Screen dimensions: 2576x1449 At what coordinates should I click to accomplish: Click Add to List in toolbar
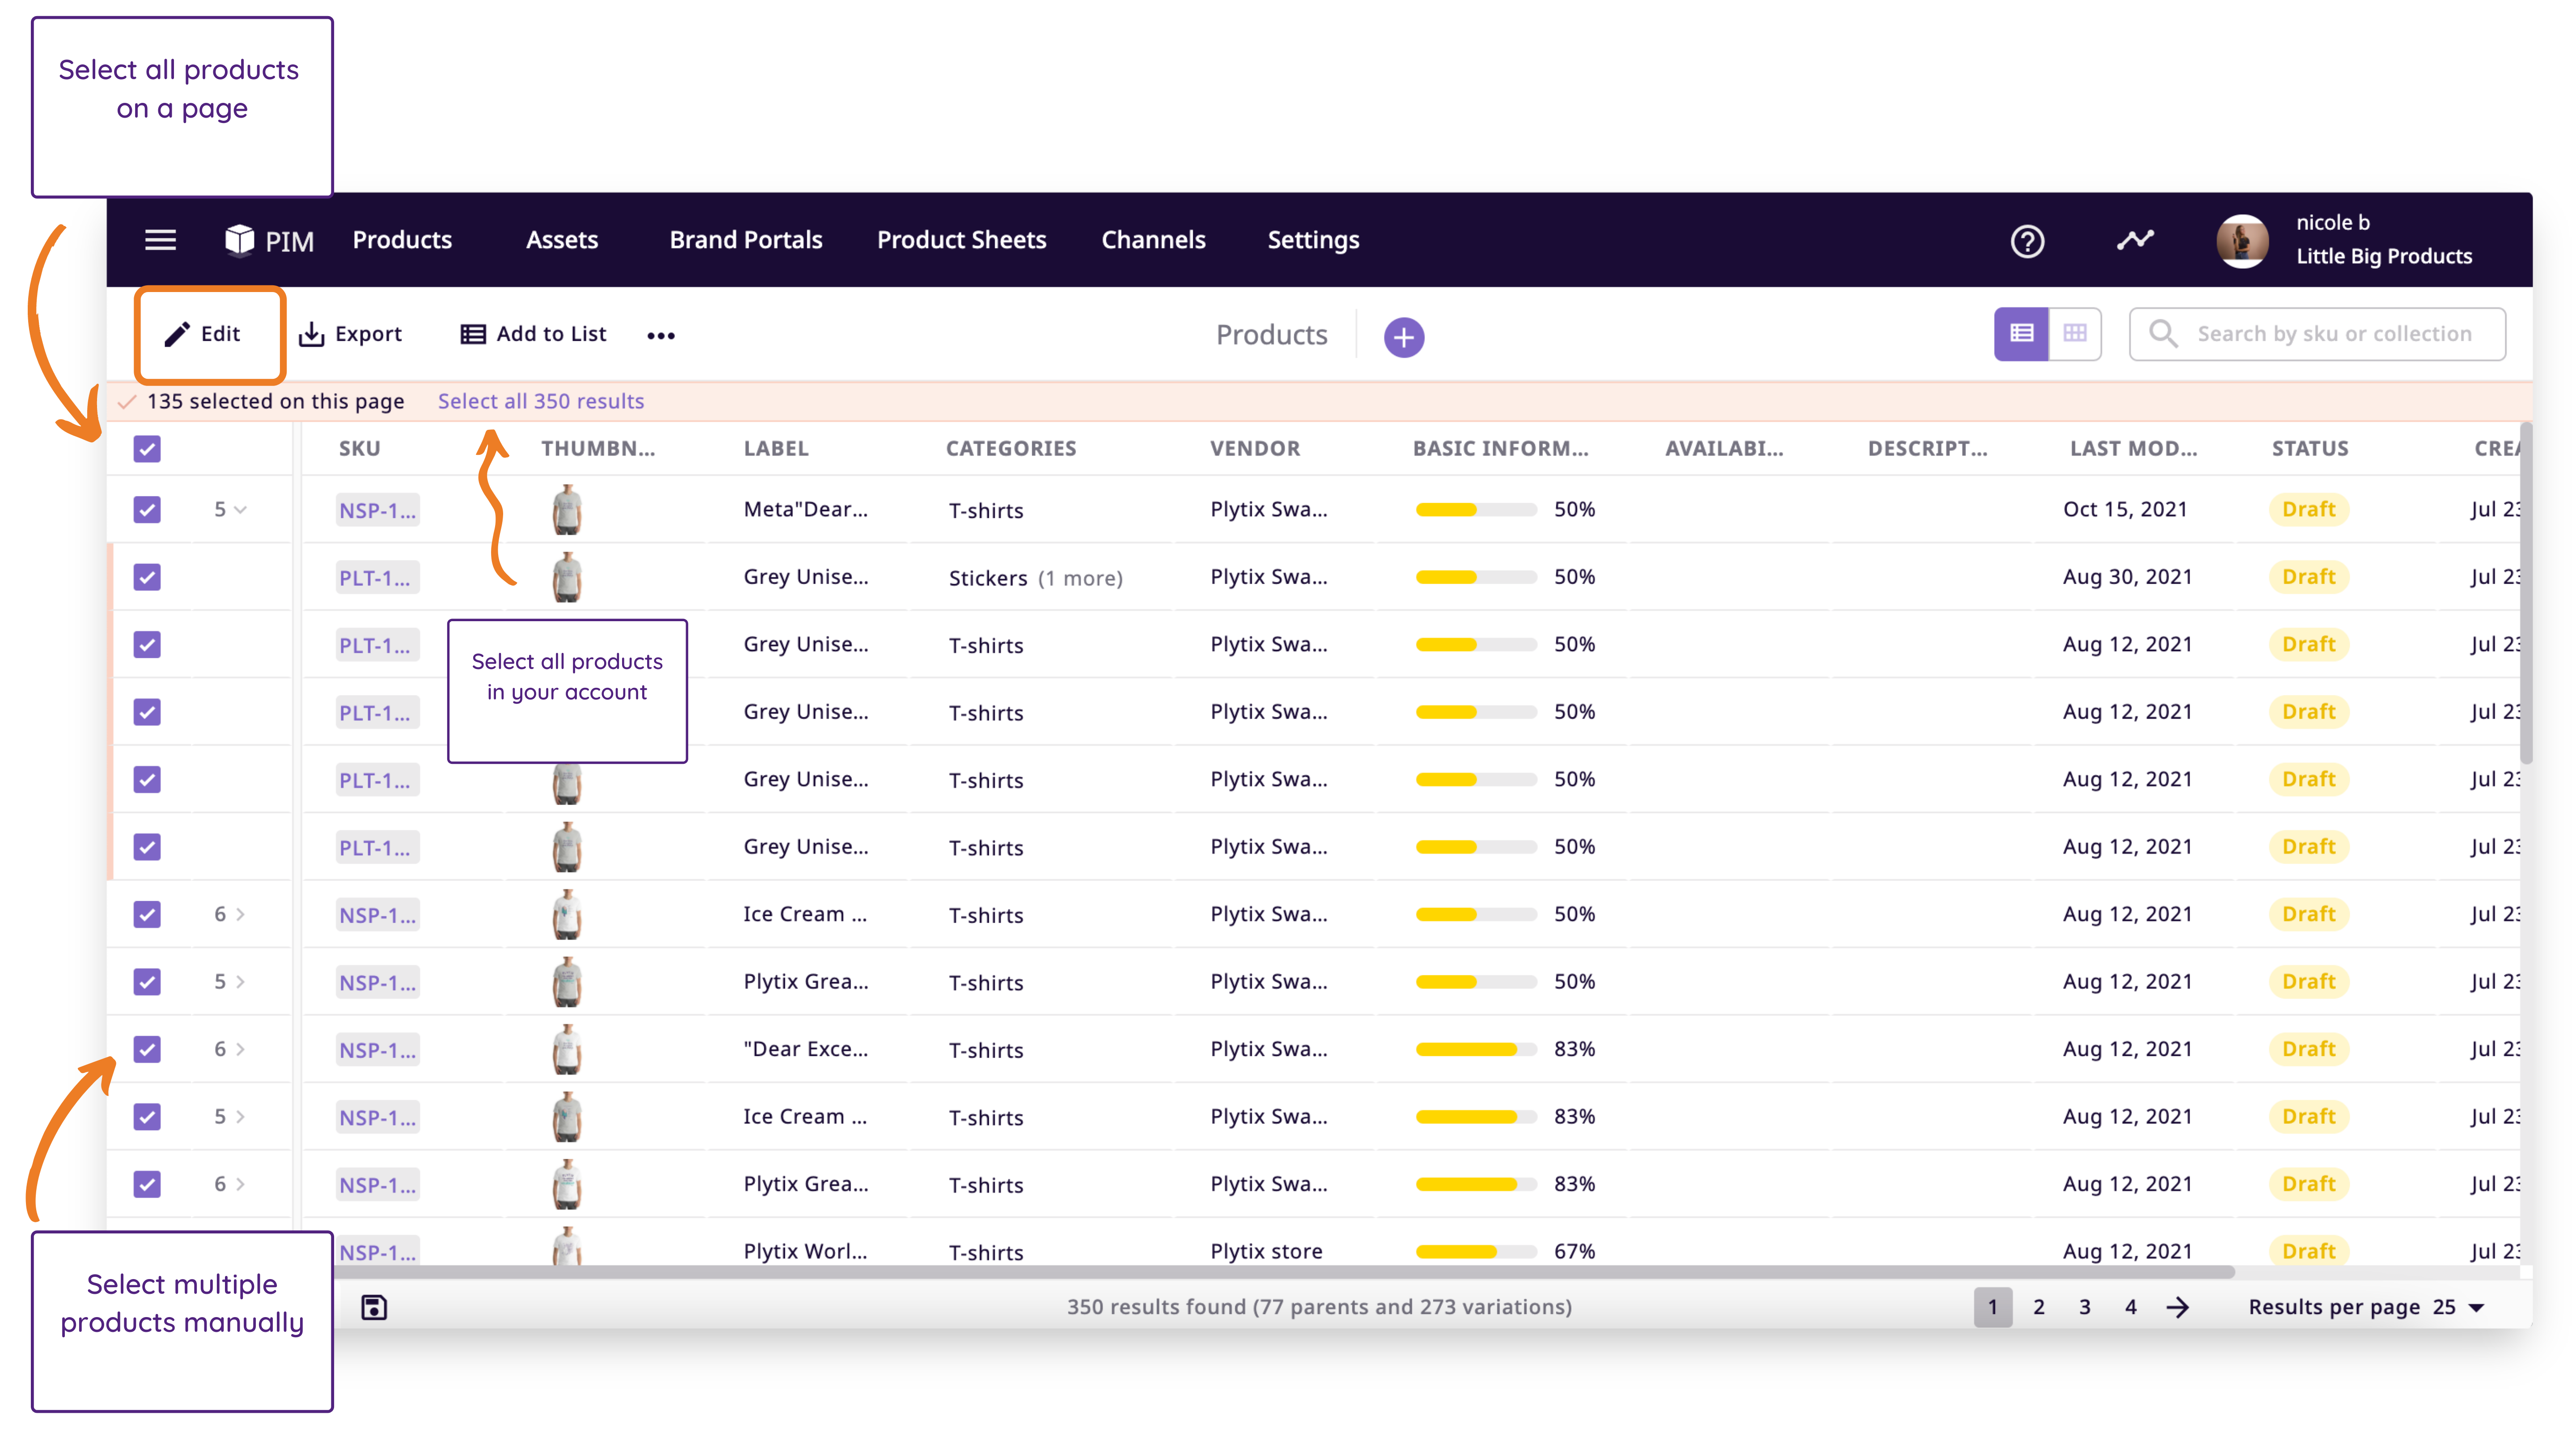click(533, 334)
